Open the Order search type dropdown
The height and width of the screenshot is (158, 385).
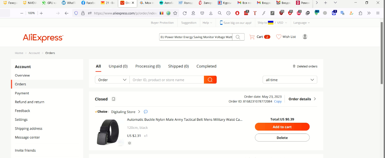[x=112, y=80]
